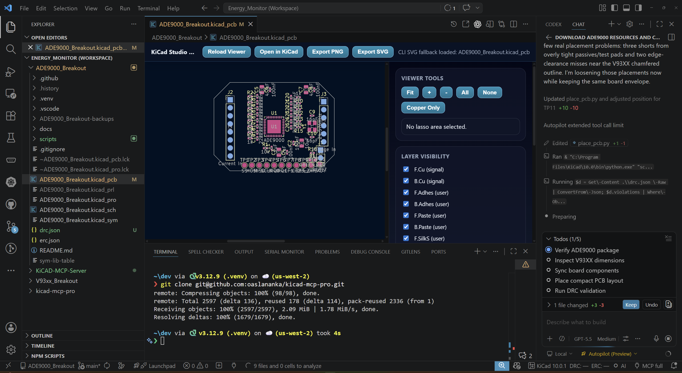Open the Testing flask view
The height and width of the screenshot is (373, 682).
click(11, 138)
